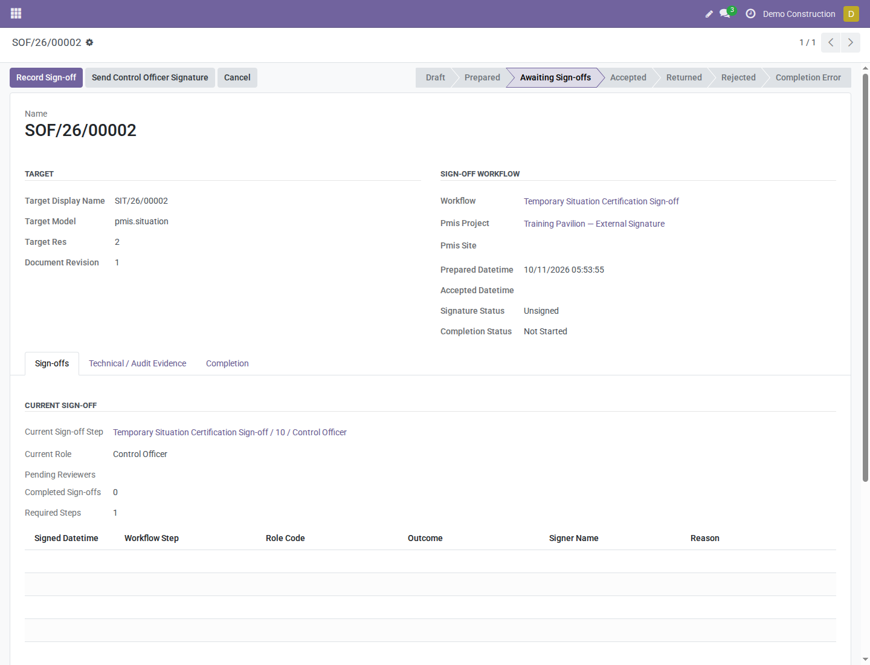Select the Returned status stage
This screenshot has width=870, height=665.
coord(684,77)
